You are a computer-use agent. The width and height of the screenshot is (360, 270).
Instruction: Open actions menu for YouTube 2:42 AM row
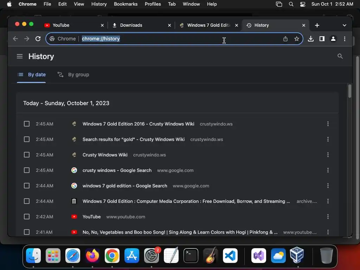[x=328, y=217]
